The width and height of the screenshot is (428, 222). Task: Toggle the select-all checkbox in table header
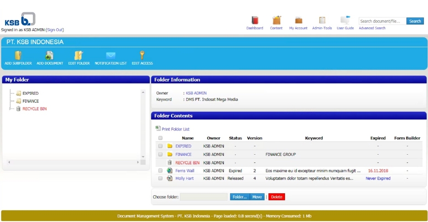click(x=160, y=138)
